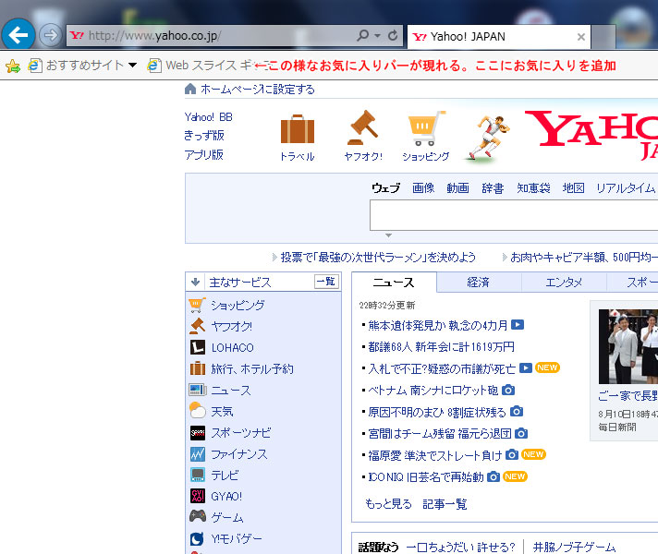Open the トラベル suitcase icon
The image size is (658, 554).
297,129
